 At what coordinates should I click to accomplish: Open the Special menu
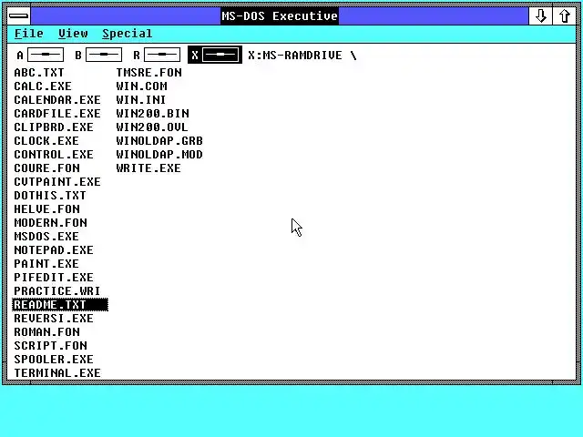tap(128, 34)
